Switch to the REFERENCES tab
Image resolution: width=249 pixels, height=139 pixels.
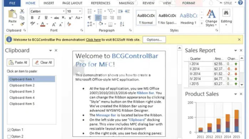[x=101, y=3]
